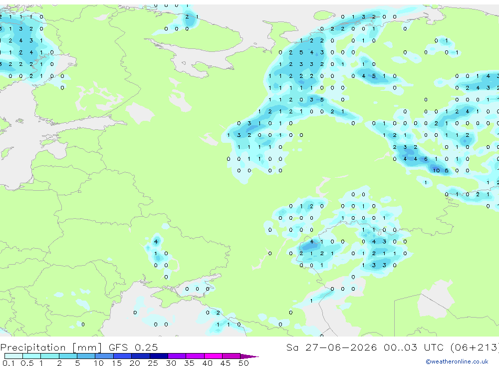
Task: Click the '6' precipitation value on the map
Action: (426, 159)
